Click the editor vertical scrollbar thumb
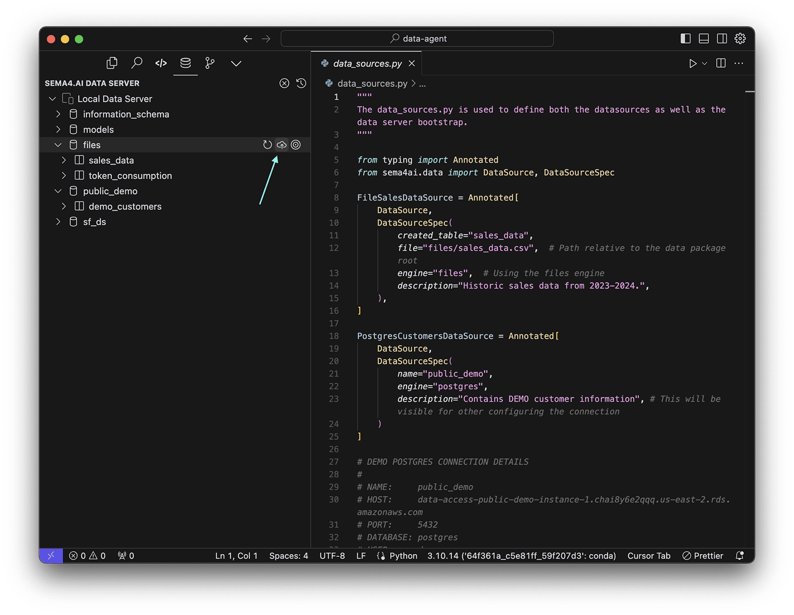The image size is (794, 615). [749, 92]
